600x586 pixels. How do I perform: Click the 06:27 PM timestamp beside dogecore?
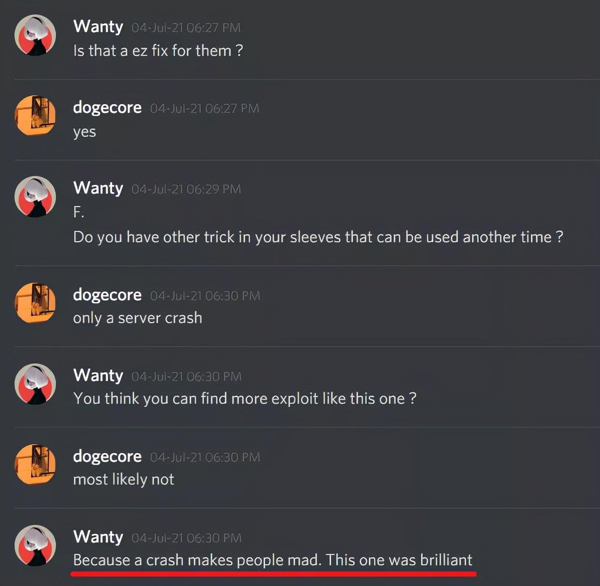click(x=204, y=109)
